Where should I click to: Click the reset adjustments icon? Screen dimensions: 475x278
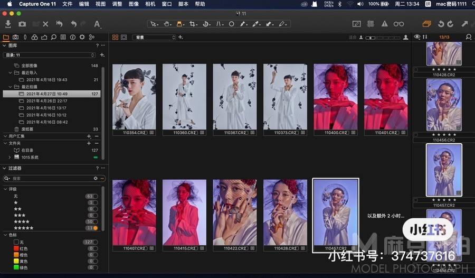pos(59,24)
